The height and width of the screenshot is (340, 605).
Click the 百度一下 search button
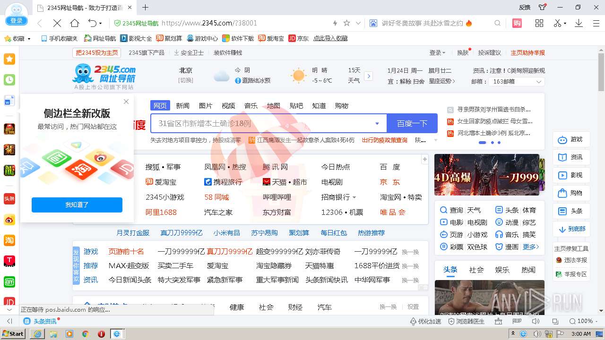click(x=412, y=124)
